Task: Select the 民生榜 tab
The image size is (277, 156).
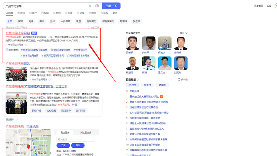Action: tap(148, 85)
